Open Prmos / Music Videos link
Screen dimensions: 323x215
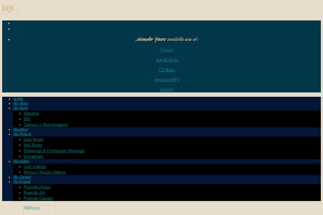pyautogui.click(x=45, y=172)
